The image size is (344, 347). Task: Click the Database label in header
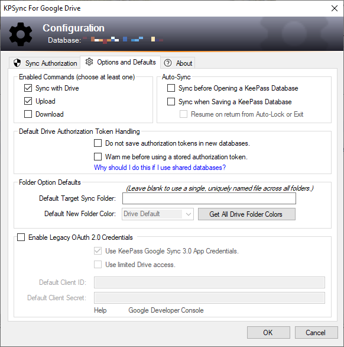tap(64, 40)
